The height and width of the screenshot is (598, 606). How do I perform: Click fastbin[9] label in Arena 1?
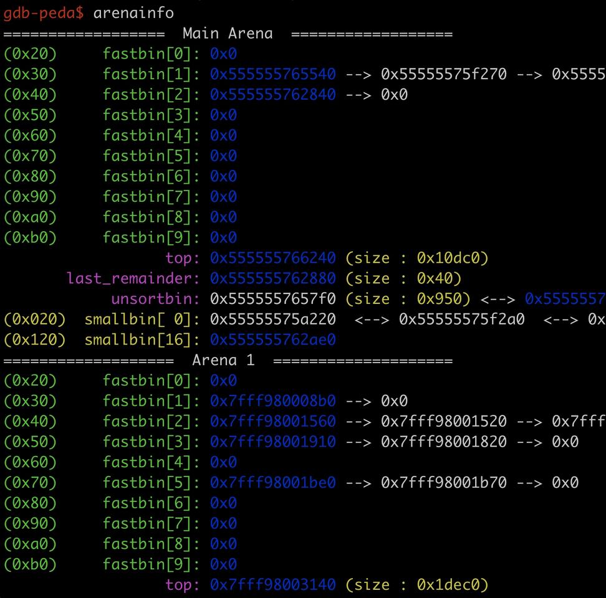click(x=151, y=564)
